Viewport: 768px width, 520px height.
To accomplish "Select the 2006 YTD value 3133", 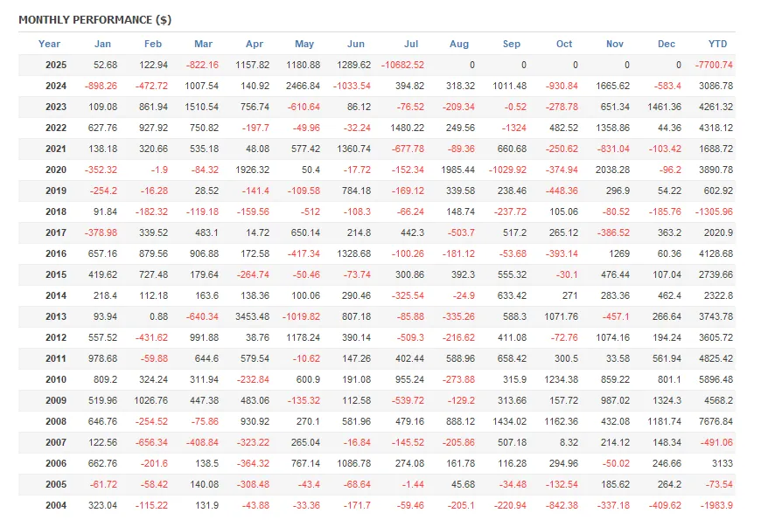I will pos(723,464).
